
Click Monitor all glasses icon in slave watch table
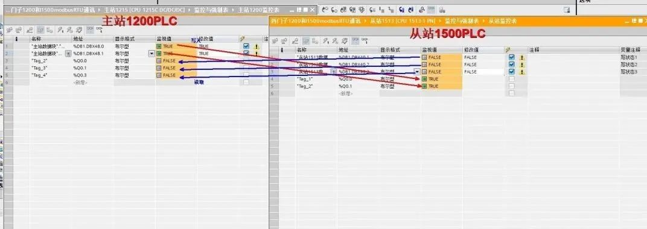pos(355,41)
